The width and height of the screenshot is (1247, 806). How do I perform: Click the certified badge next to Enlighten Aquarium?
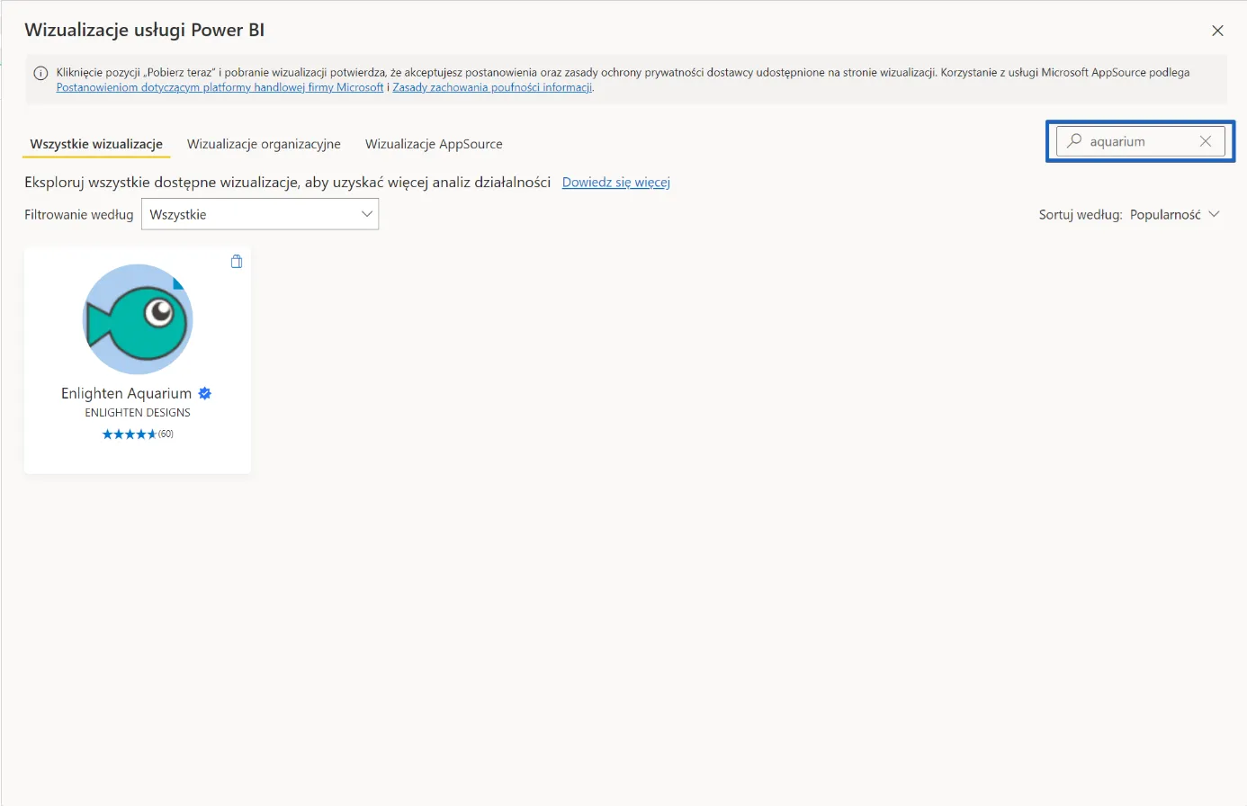tap(205, 393)
